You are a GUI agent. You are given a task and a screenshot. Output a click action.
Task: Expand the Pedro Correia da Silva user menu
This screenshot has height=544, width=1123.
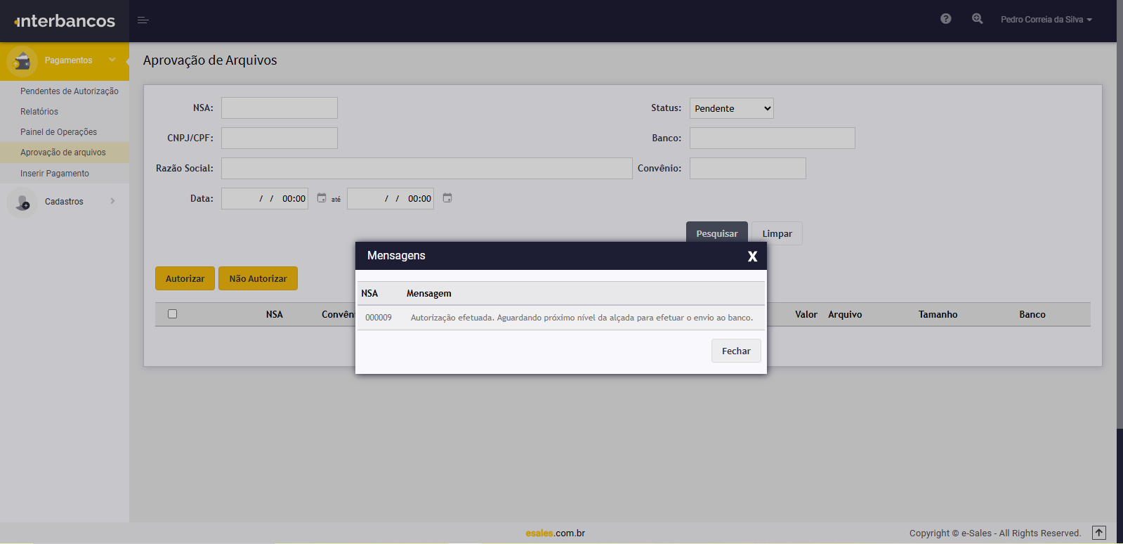(x=1046, y=20)
